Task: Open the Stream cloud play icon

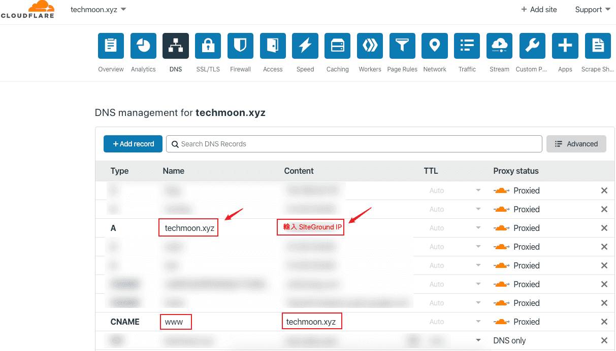Action: click(499, 46)
